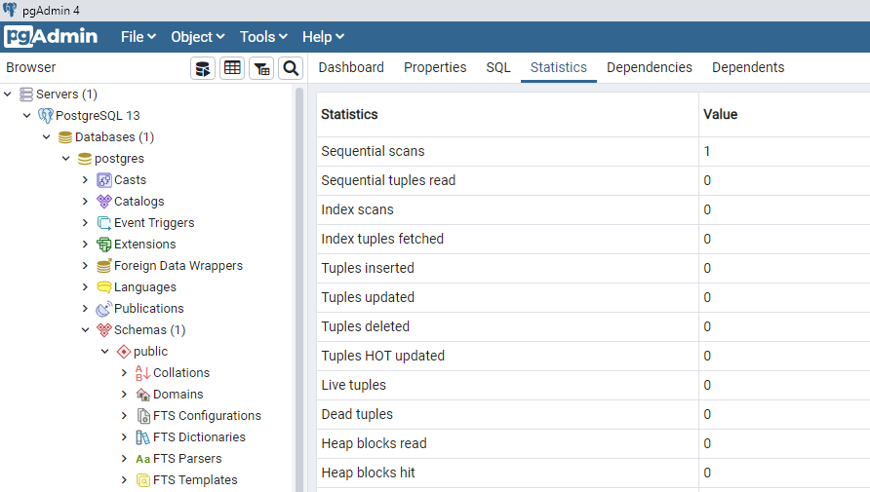Select the Heap blocks hit row
The height and width of the screenshot is (492, 870).
[594, 473]
